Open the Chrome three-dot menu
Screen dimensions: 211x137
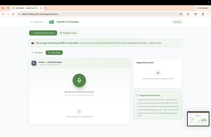[x=208, y=14]
